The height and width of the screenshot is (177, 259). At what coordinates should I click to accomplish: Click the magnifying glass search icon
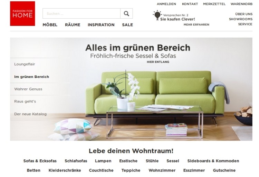[126, 13]
